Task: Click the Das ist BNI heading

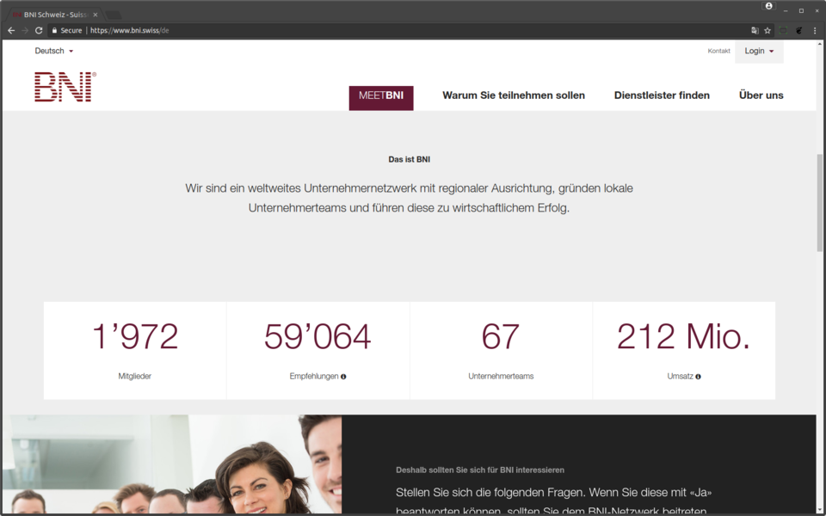Action: [410, 160]
